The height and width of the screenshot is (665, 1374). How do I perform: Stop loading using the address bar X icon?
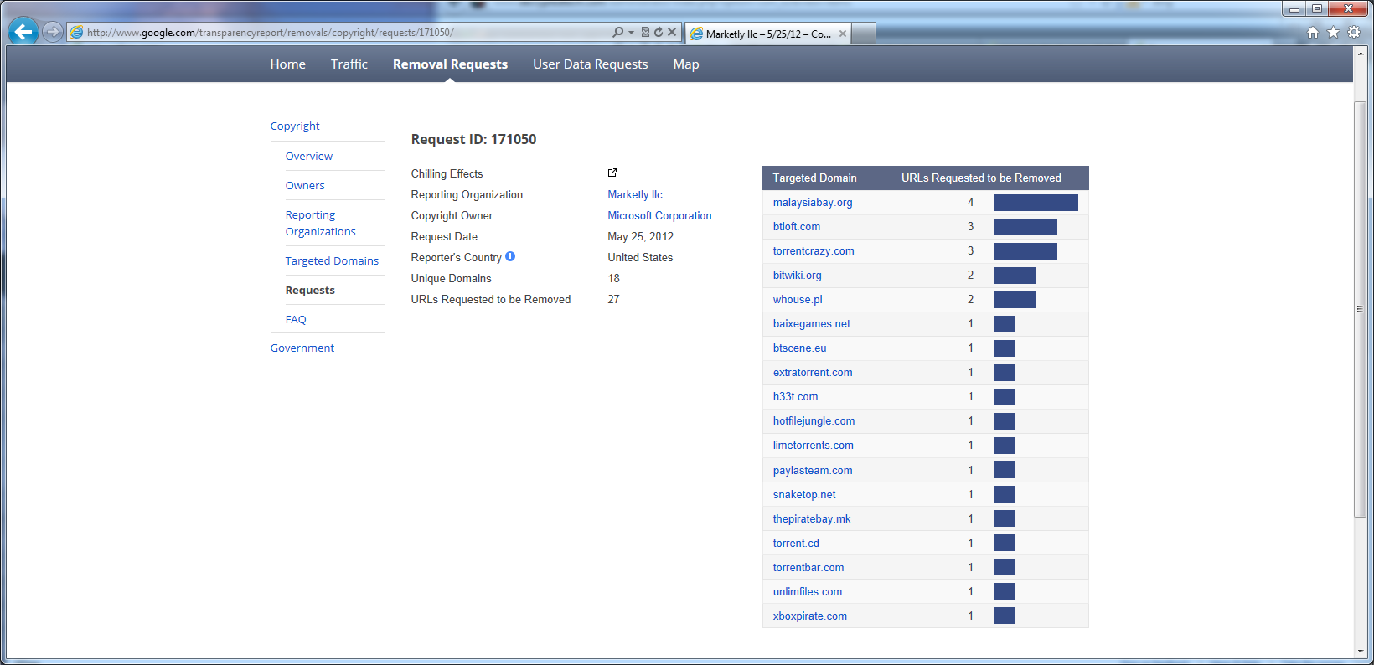coord(672,33)
